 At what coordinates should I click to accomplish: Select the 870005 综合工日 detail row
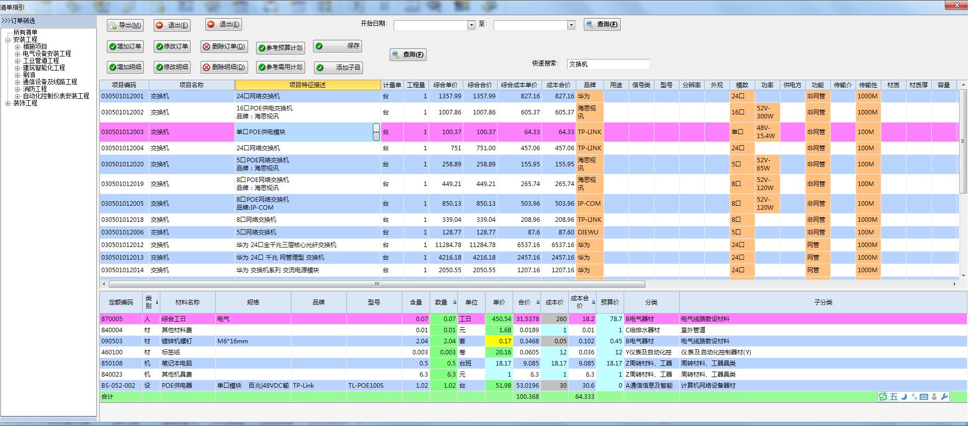(533, 319)
